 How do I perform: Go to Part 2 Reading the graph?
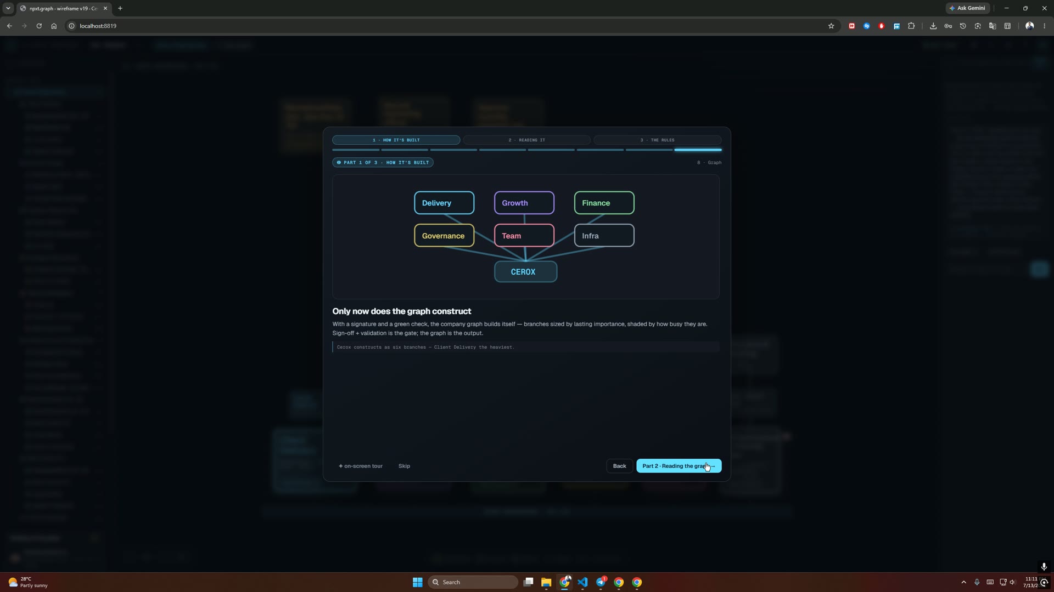click(x=679, y=466)
